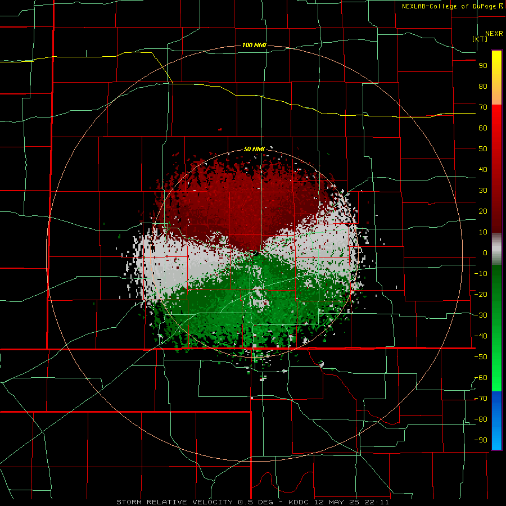Click the -60 value on the velocity scale
Viewport: 506px width, 506px height.
click(x=481, y=378)
